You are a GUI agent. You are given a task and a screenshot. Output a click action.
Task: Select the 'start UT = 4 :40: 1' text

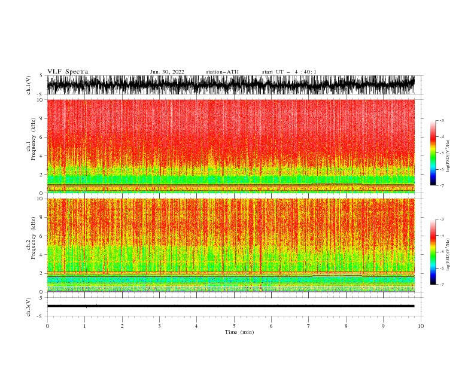pos(289,72)
